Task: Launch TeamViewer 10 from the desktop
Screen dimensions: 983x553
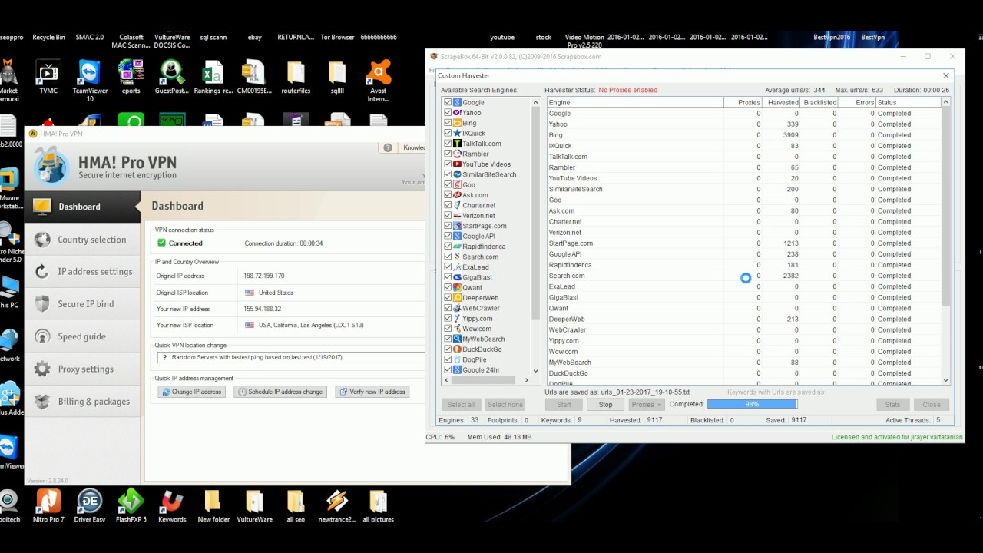Action: (90, 81)
